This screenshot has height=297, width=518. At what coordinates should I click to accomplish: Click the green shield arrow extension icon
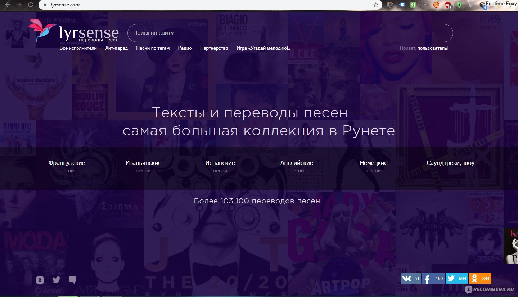459,5
